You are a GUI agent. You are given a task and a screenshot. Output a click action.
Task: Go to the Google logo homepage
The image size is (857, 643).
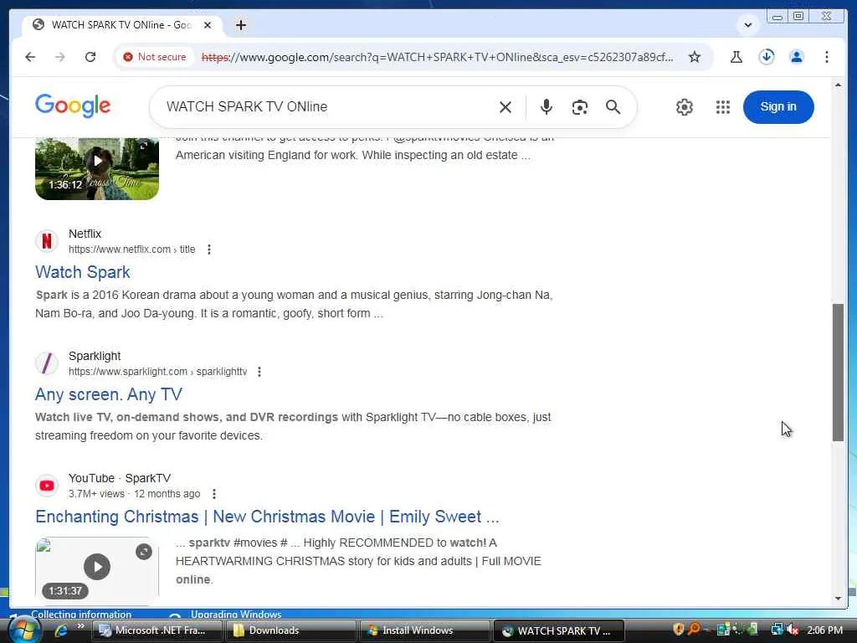tap(73, 105)
